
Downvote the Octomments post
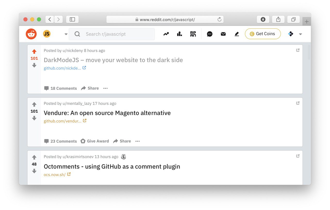tap(34, 171)
